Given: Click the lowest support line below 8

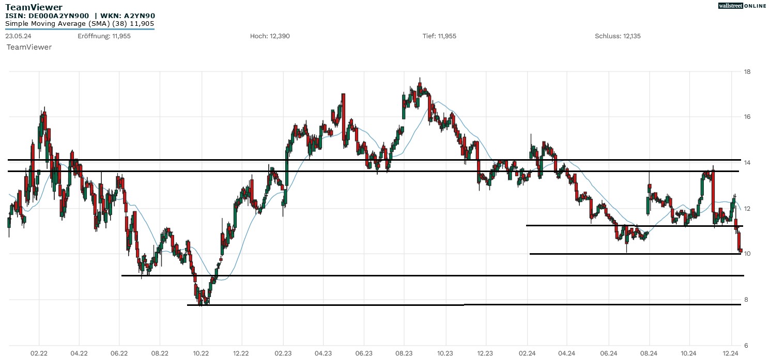Looking at the screenshot, I should [x=464, y=305].
